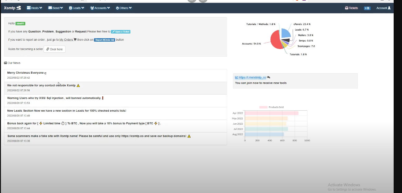Screen dimensions: 402x193
Task: Go to the Tickets page
Action: point(351,8)
